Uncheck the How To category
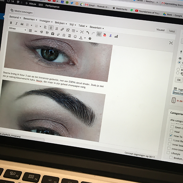183x183 pixels. point(171,135)
